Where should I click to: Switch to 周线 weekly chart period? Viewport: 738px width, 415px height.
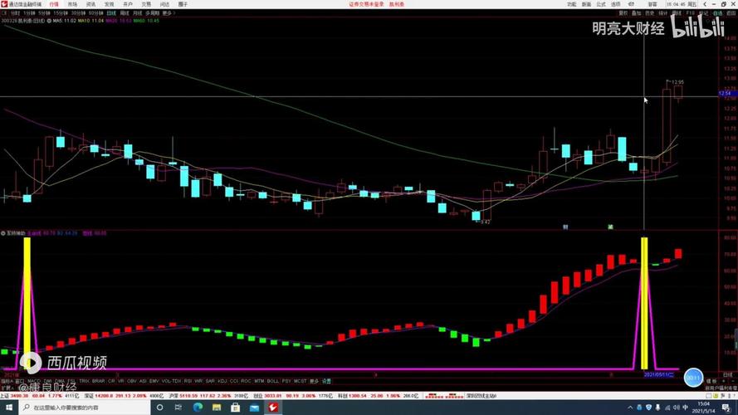point(125,13)
